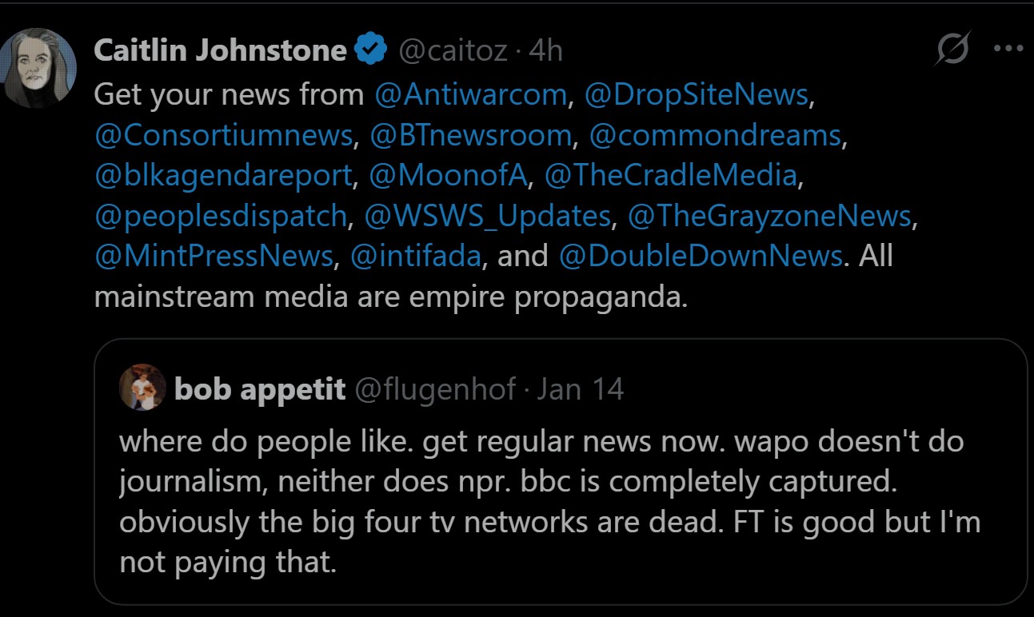Open the @DropSiteNews mention link

tap(697, 94)
